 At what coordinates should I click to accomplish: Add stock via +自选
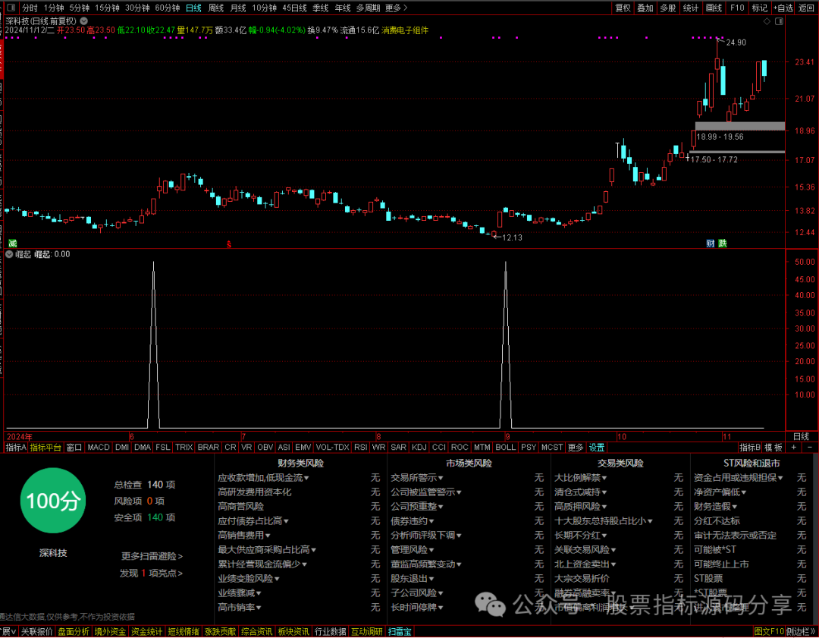pyautogui.click(x=783, y=8)
